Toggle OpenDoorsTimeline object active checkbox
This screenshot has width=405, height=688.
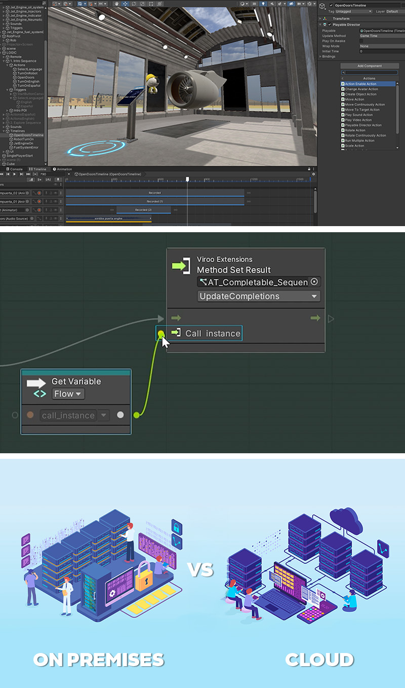pos(331,5)
